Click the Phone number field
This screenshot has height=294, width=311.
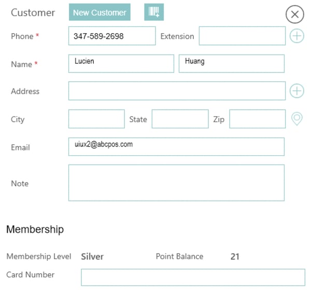112,36
